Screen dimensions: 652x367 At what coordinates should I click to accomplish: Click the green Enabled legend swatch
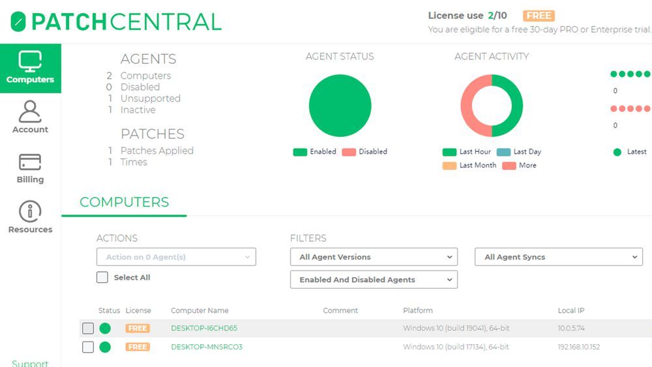click(300, 152)
